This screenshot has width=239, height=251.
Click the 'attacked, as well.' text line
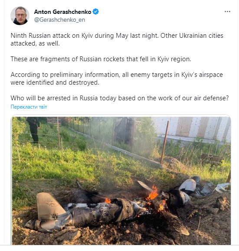[35, 43]
